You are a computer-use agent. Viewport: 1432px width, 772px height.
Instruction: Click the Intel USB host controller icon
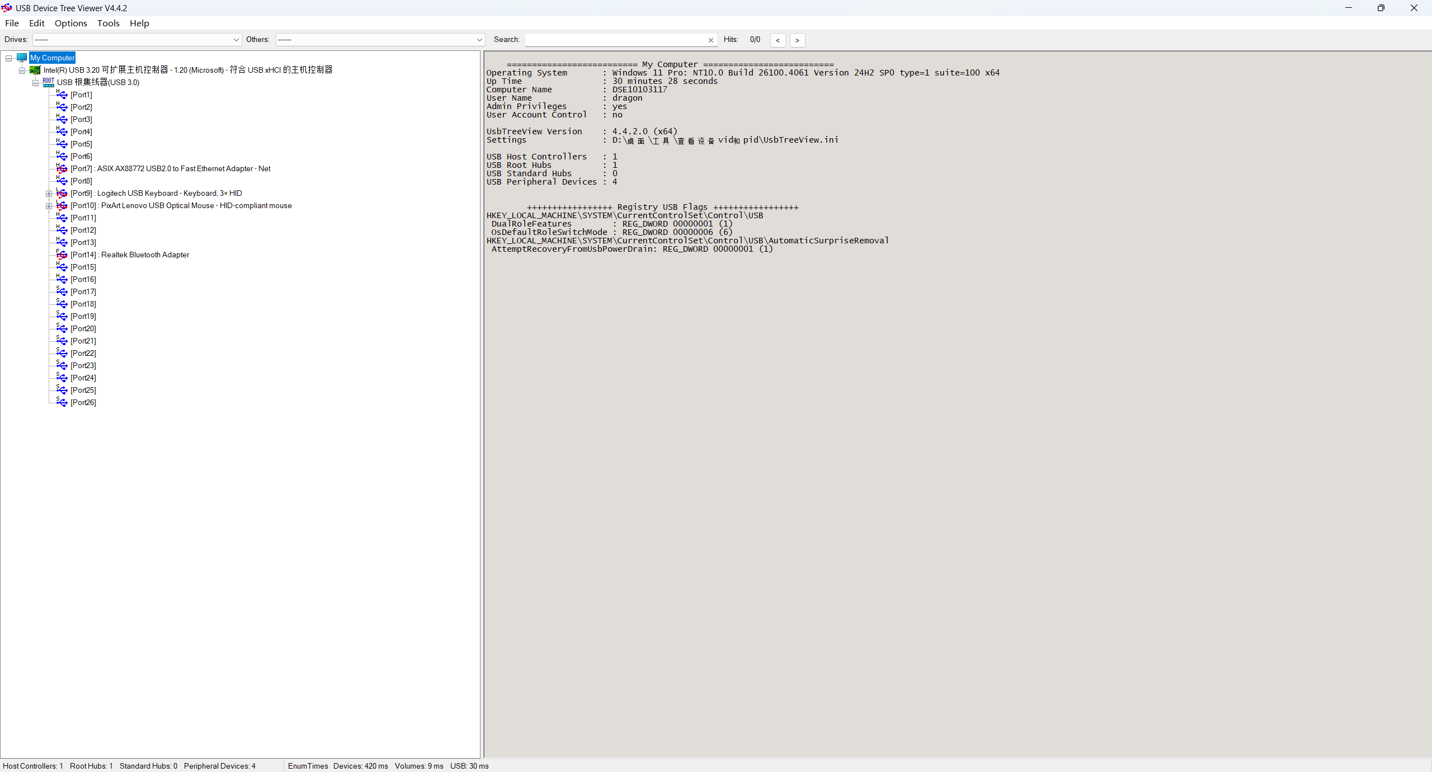click(35, 70)
